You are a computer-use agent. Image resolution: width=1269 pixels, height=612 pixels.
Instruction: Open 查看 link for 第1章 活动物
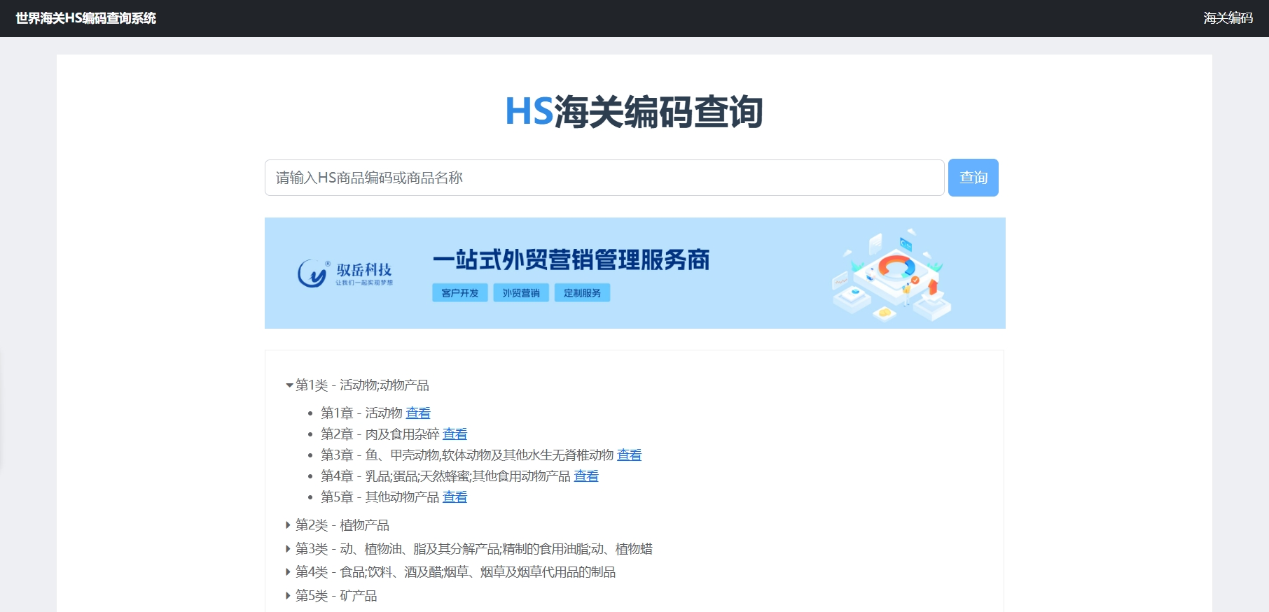point(418,413)
